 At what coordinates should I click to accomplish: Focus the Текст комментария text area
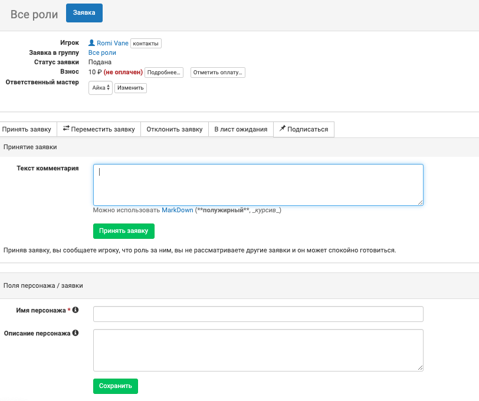(258, 185)
